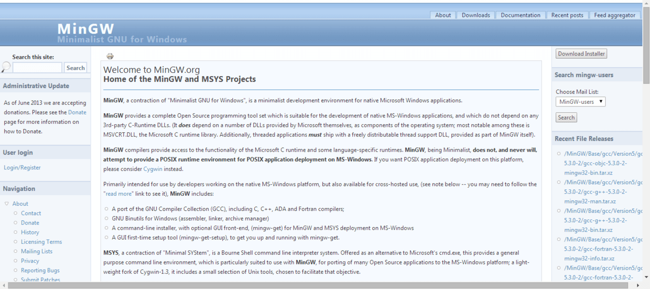Open gcc-g++-5.3.0-2 mingw32-bin.tar.xz release link
The image size is (650, 289).
(x=603, y=220)
